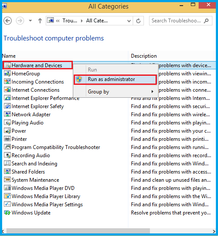
Task: Navigate up one level with up arrow
Action: (40, 21)
